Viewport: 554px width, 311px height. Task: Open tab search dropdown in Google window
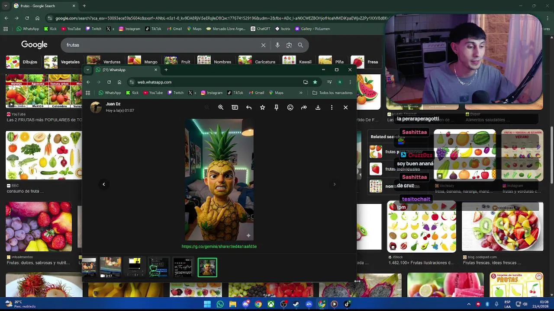pyautogui.click(x=5, y=6)
